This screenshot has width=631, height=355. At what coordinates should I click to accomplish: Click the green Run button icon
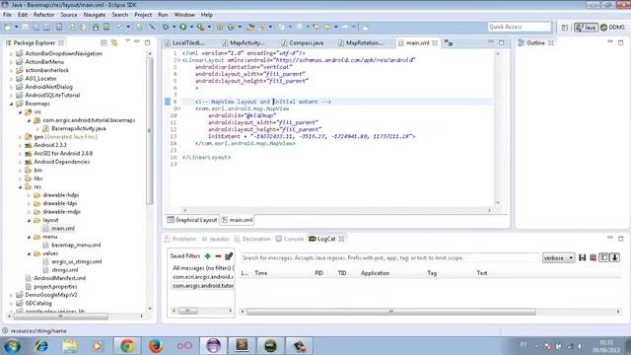183,27
